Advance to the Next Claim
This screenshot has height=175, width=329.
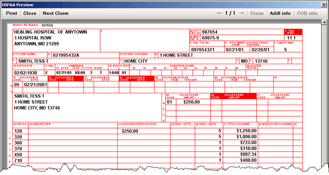point(56,13)
